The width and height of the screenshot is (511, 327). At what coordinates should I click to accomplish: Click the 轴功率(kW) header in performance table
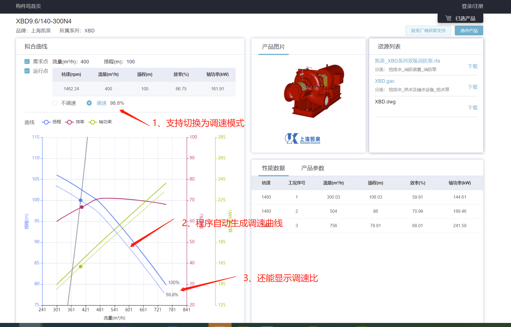[x=460, y=183]
